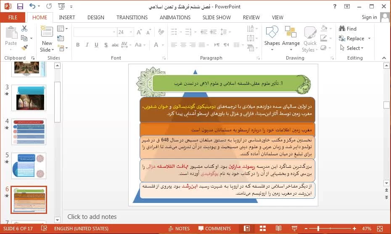
Task: Switch to the DESIGN tab
Action: (96, 18)
